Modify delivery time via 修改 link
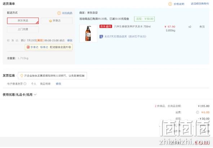This screenshot has height=148, width=213. (x=70, y=40)
